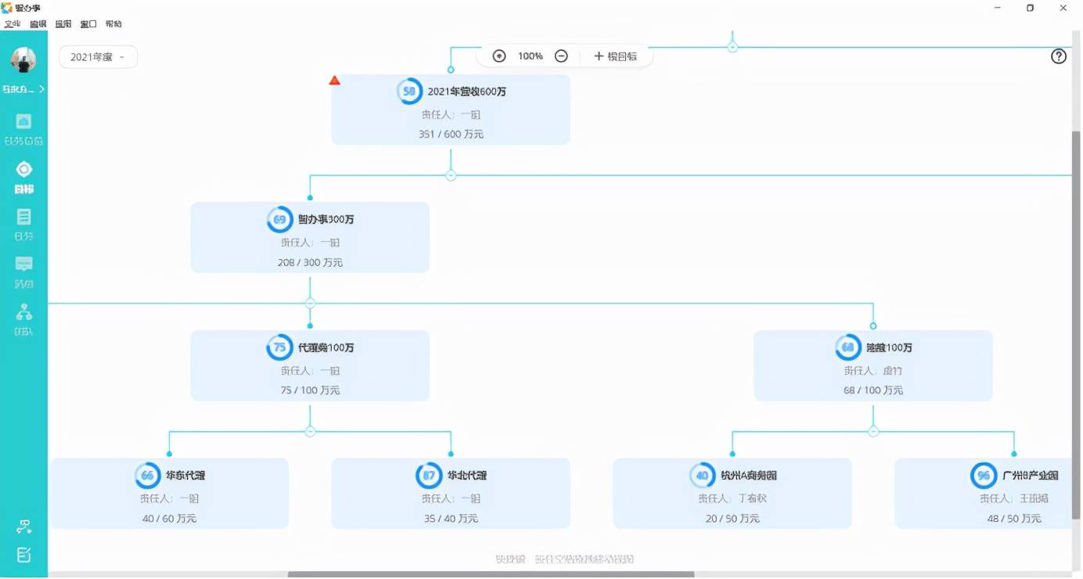The width and height of the screenshot is (1083, 579).
Task: Open the task list document icon in the sidebar
Action: tap(24, 217)
